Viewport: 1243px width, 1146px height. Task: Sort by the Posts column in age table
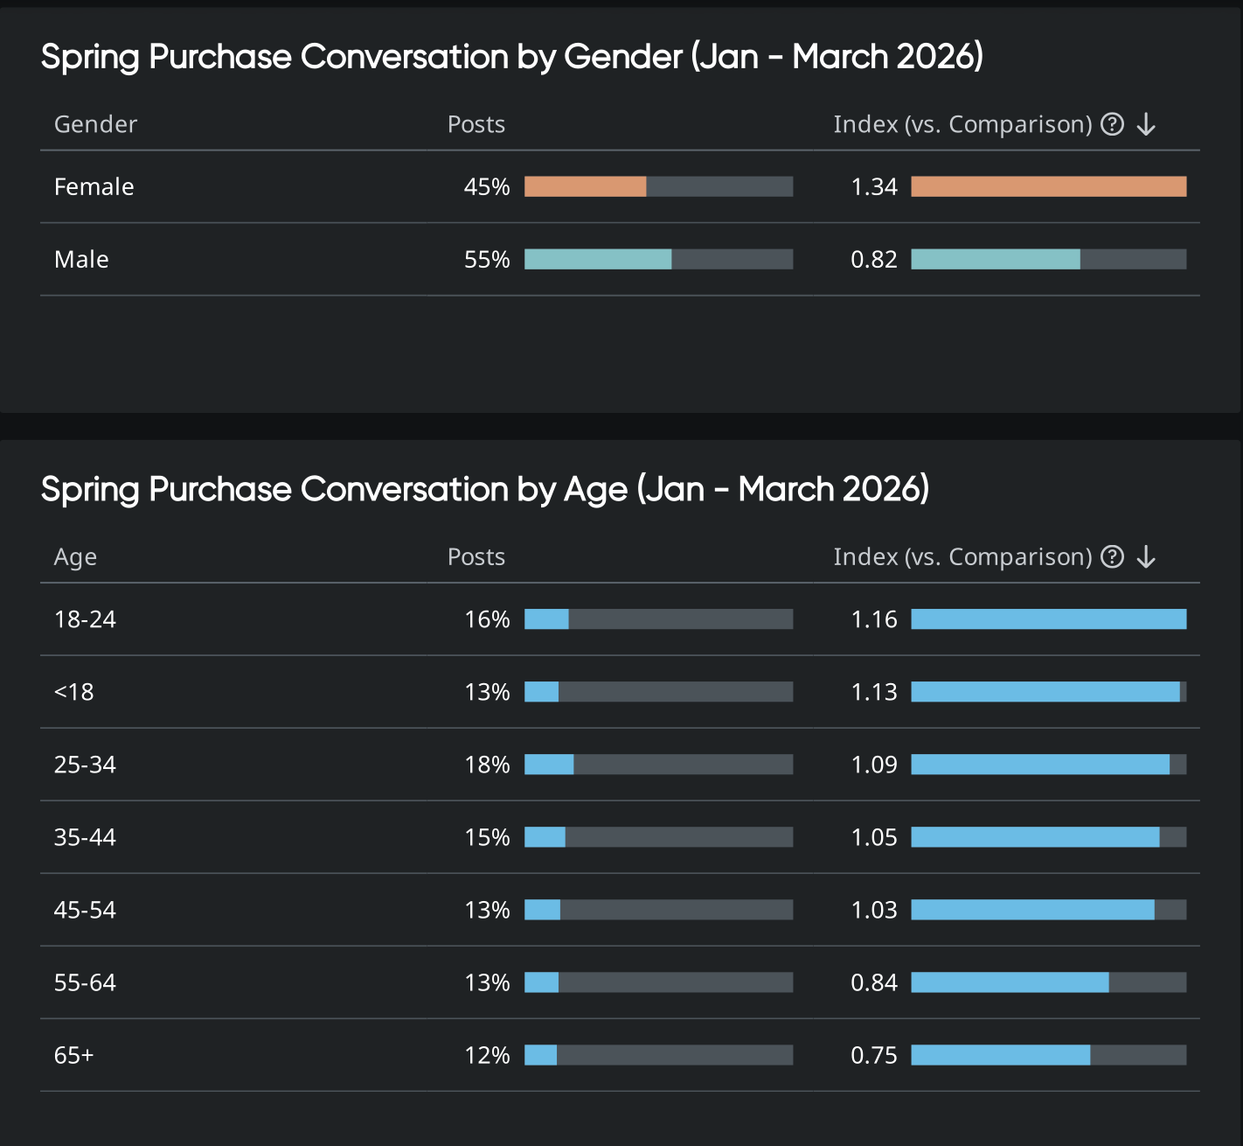476,556
